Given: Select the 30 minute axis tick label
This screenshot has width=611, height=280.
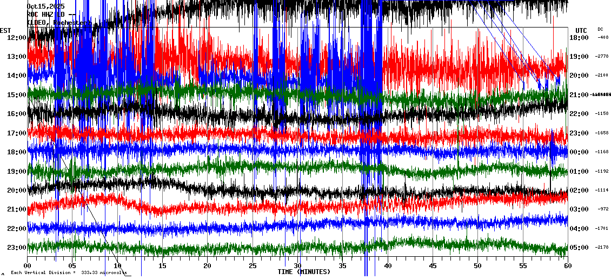Looking at the screenshot, I should 297,266.
